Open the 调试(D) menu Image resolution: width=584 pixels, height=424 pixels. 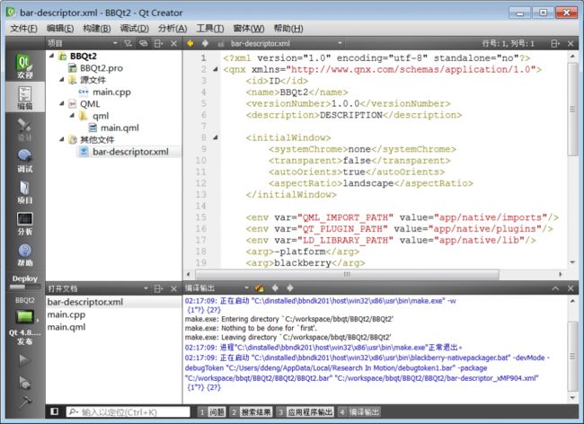coord(135,28)
